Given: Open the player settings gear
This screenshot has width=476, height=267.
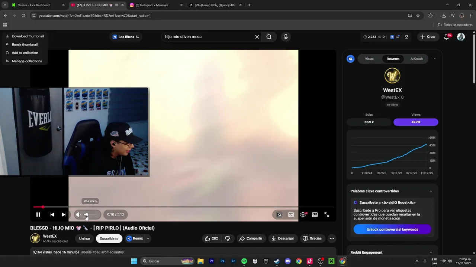Looking at the screenshot, I should (x=303, y=214).
